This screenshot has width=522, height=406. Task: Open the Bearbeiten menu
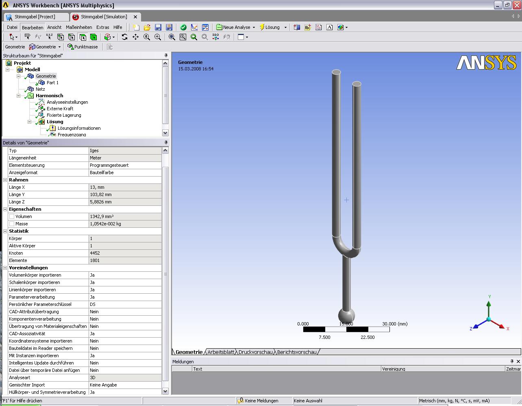point(33,27)
